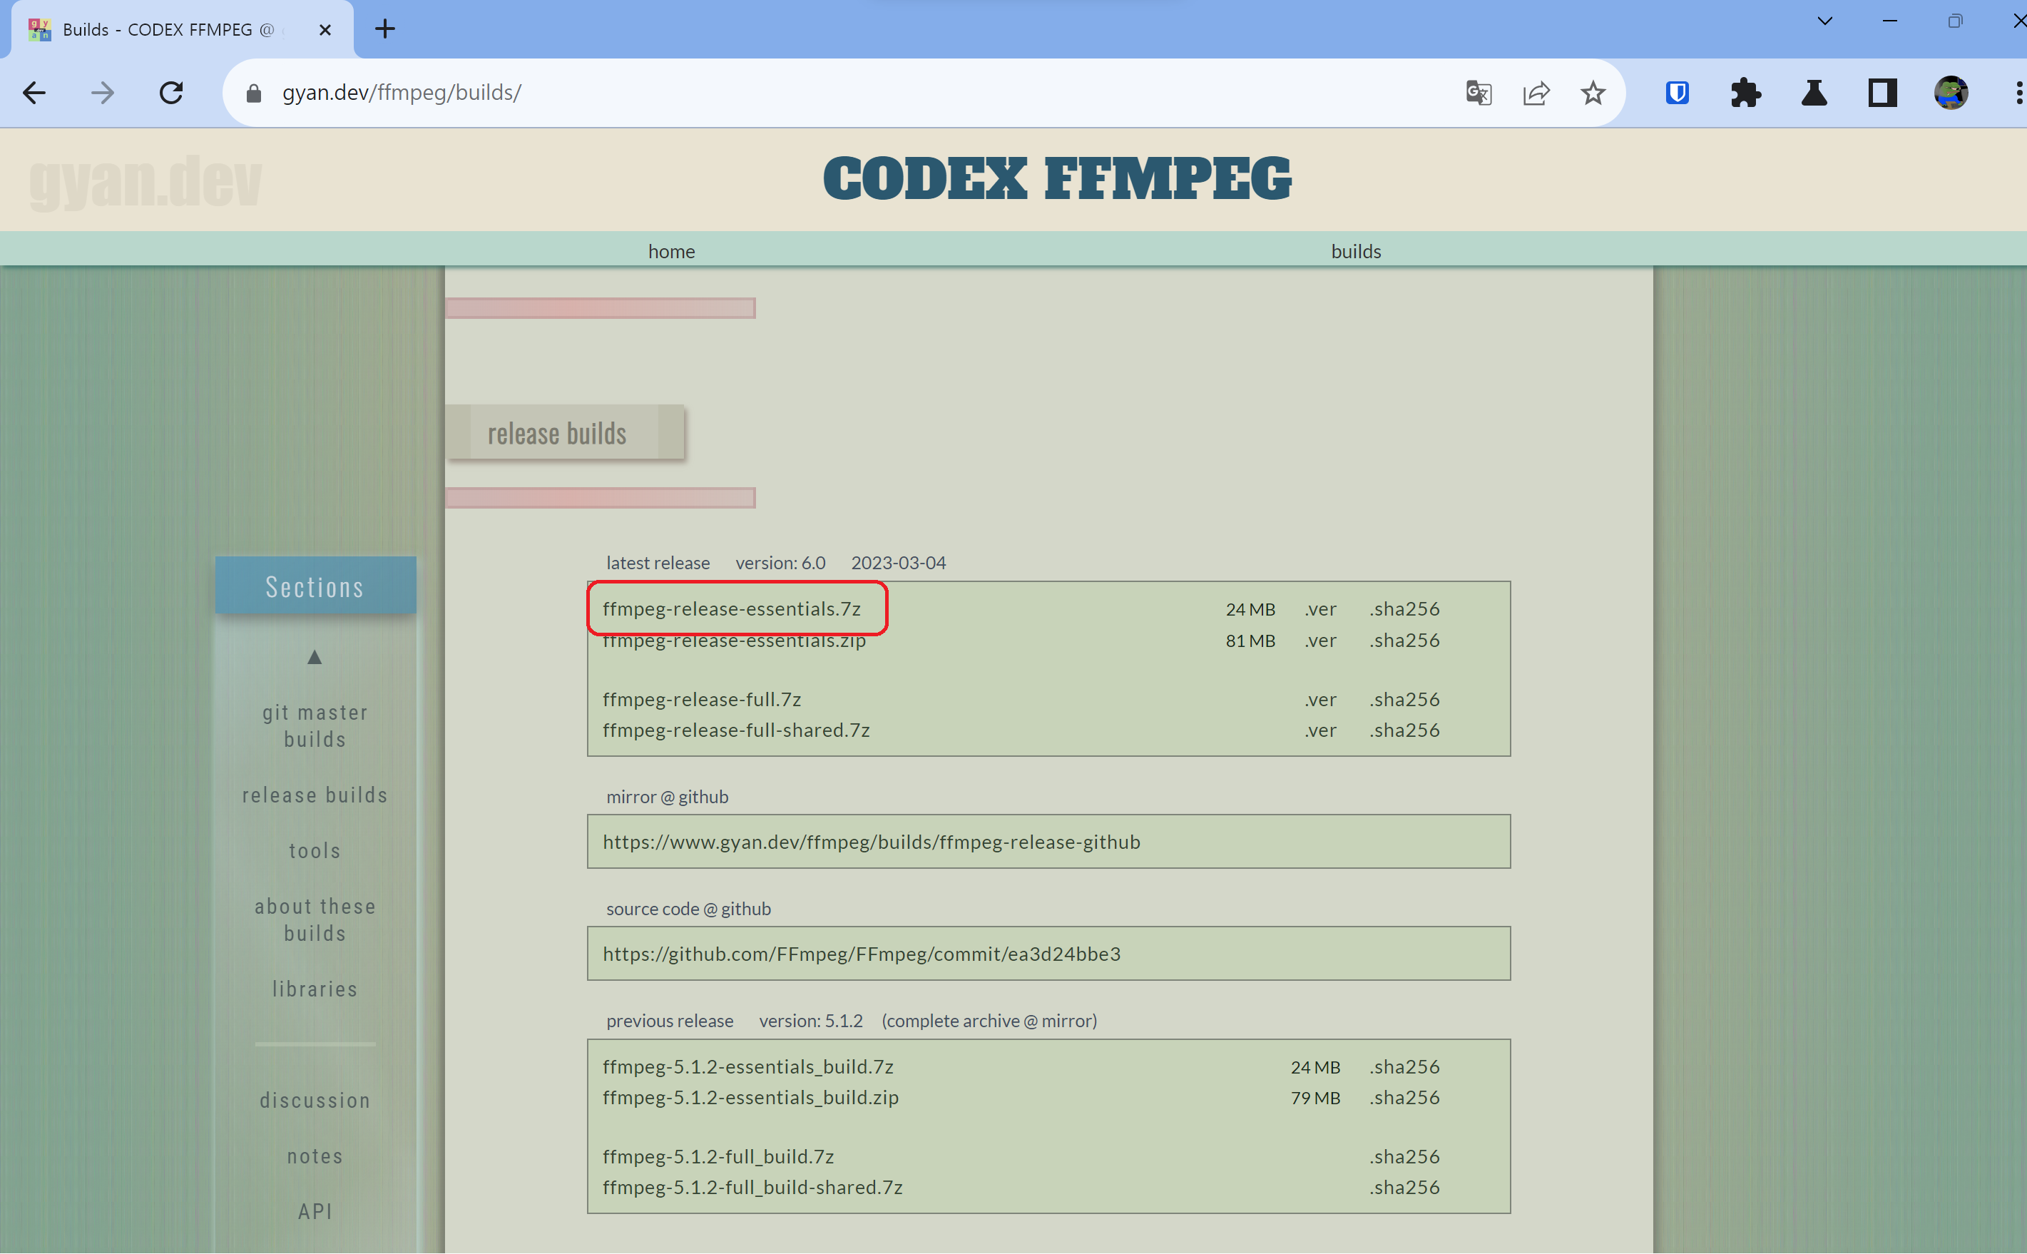The width and height of the screenshot is (2027, 1254).
Task: Open a new browser tab
Action: (x=384, y=29)
